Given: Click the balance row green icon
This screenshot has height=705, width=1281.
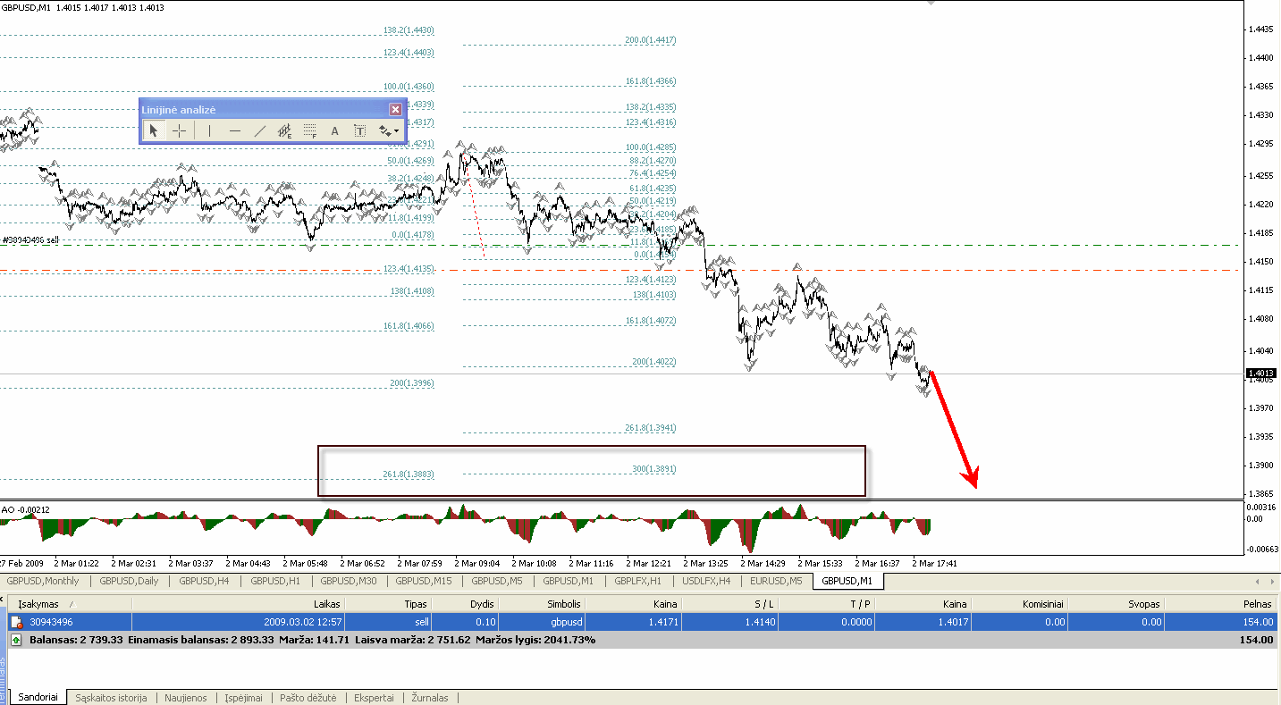Looking at the screenshot, I should point(16,641).
